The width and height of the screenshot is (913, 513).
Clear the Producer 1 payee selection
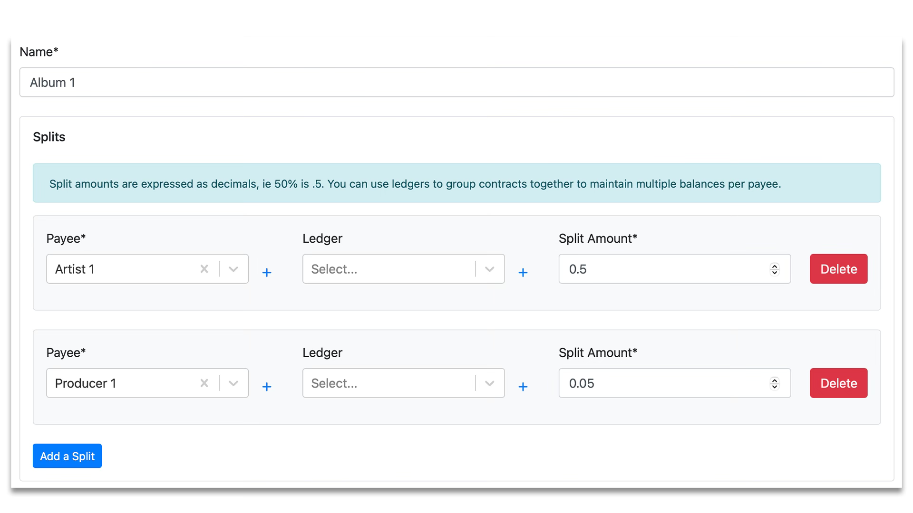pyautogui.click(x=204, y=383)
